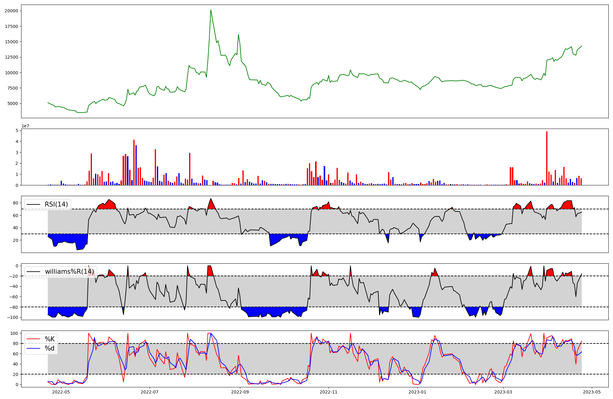Click the 5000 price axis label
613x399 pixels.
click(x=13, y=103)
